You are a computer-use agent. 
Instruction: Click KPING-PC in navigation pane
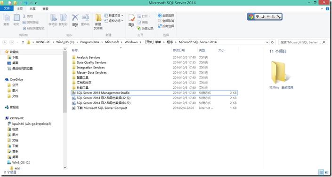(x=17, y=118)
